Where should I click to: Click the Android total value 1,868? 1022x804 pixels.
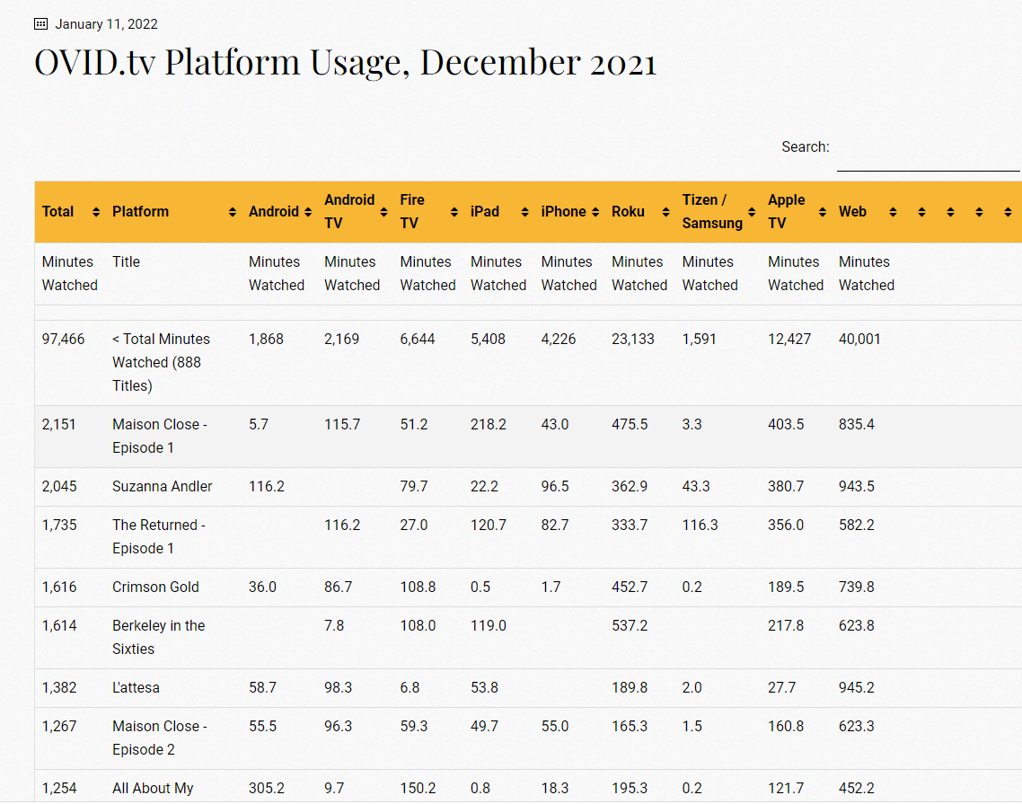coord(266,339)
